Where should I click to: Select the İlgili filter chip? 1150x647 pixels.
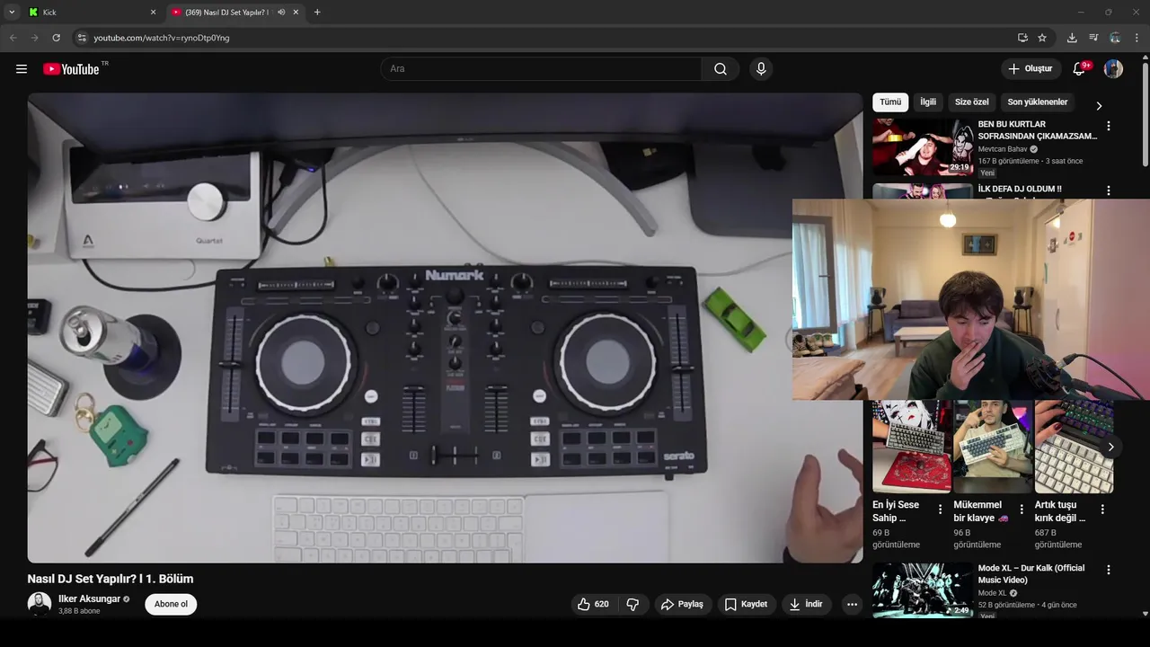click(x=928, y=102)
